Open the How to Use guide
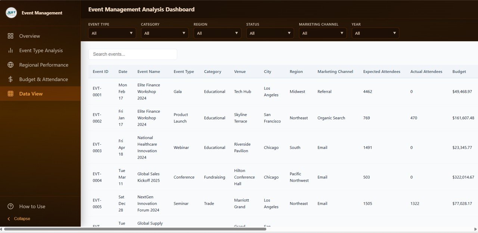The height and width of the screenshot is (233, 478). [32, 206]
